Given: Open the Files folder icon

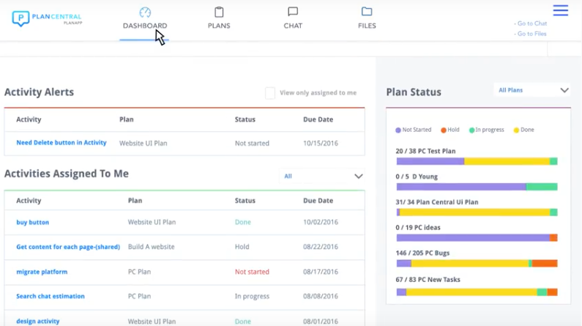Looking at the screenshot, I should point(367,12).
